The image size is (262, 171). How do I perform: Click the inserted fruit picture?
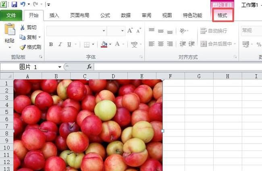88,125
